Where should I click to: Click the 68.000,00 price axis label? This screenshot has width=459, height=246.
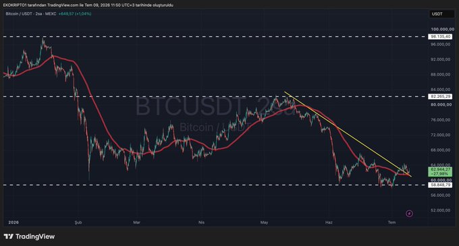pos(440,150)
